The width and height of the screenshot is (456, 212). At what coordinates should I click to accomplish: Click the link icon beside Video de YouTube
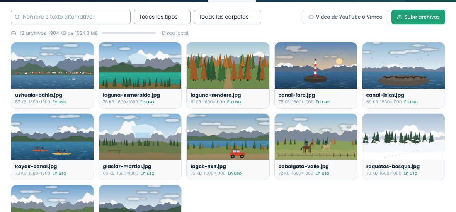[x=311, y=17]
